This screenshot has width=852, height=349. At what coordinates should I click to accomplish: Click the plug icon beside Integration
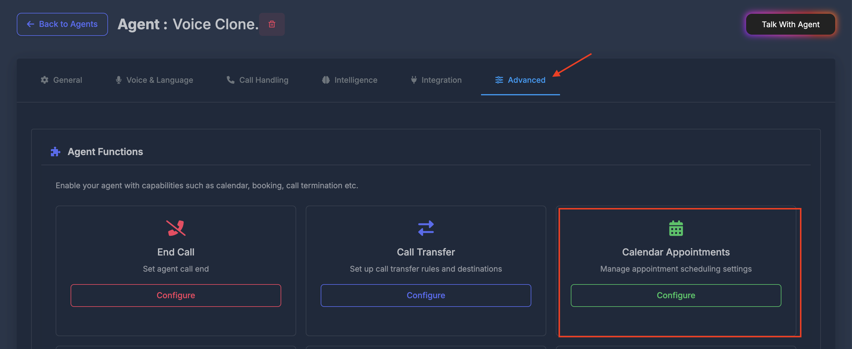pyautogui.click(x=413, y=80)
